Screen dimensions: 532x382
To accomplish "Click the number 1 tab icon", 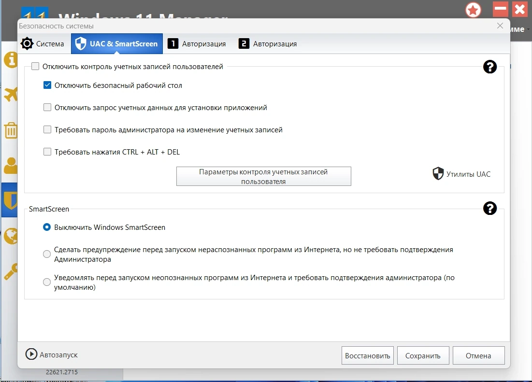I will [x=173, y=44].
